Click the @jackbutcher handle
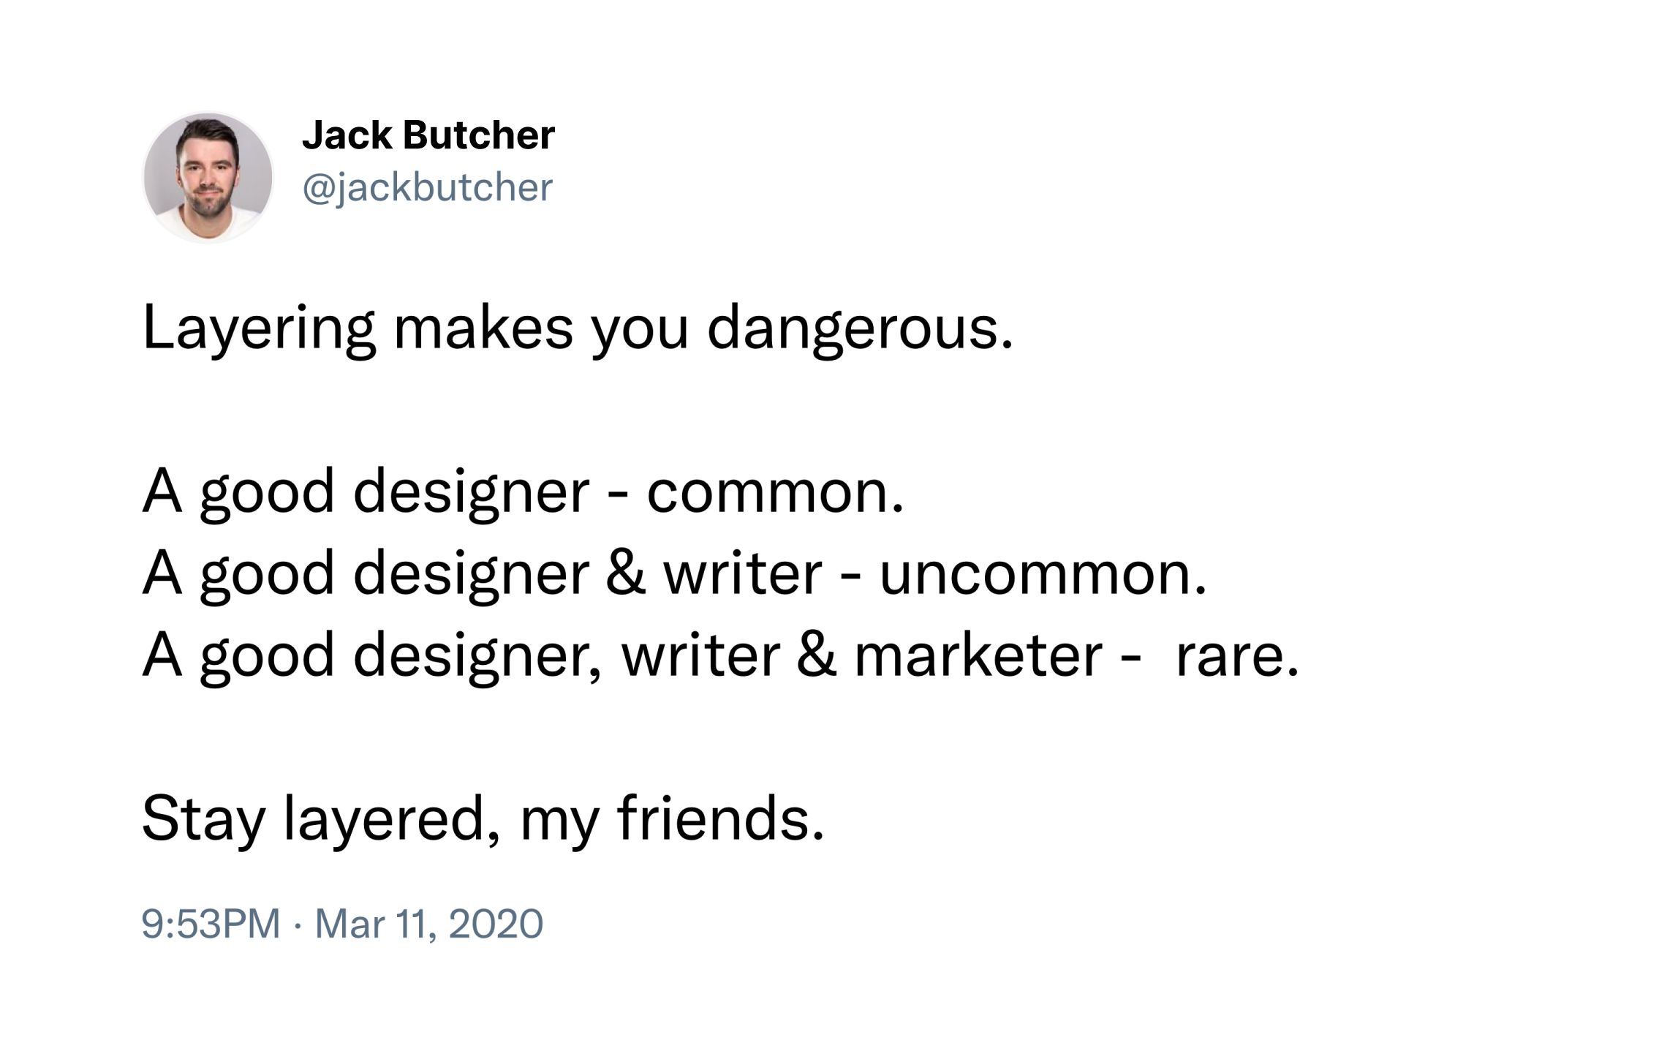 [x=427, y=187]
